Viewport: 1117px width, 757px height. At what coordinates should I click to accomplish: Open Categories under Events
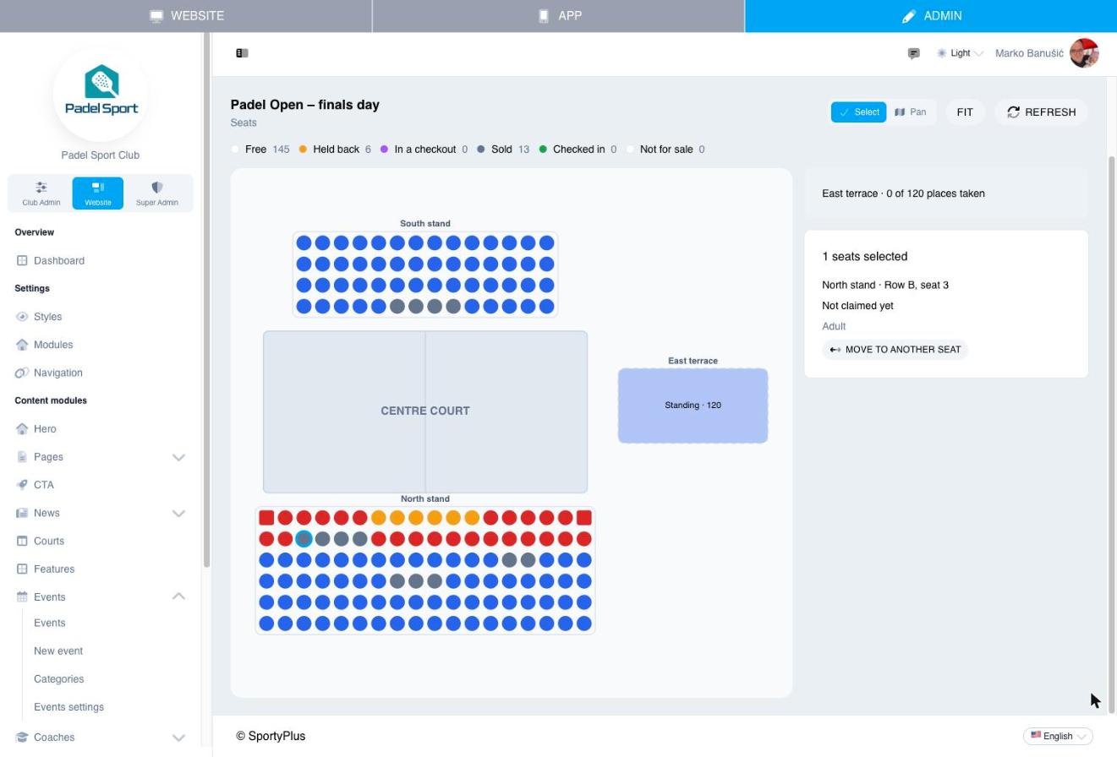click(x=58, y=679)
